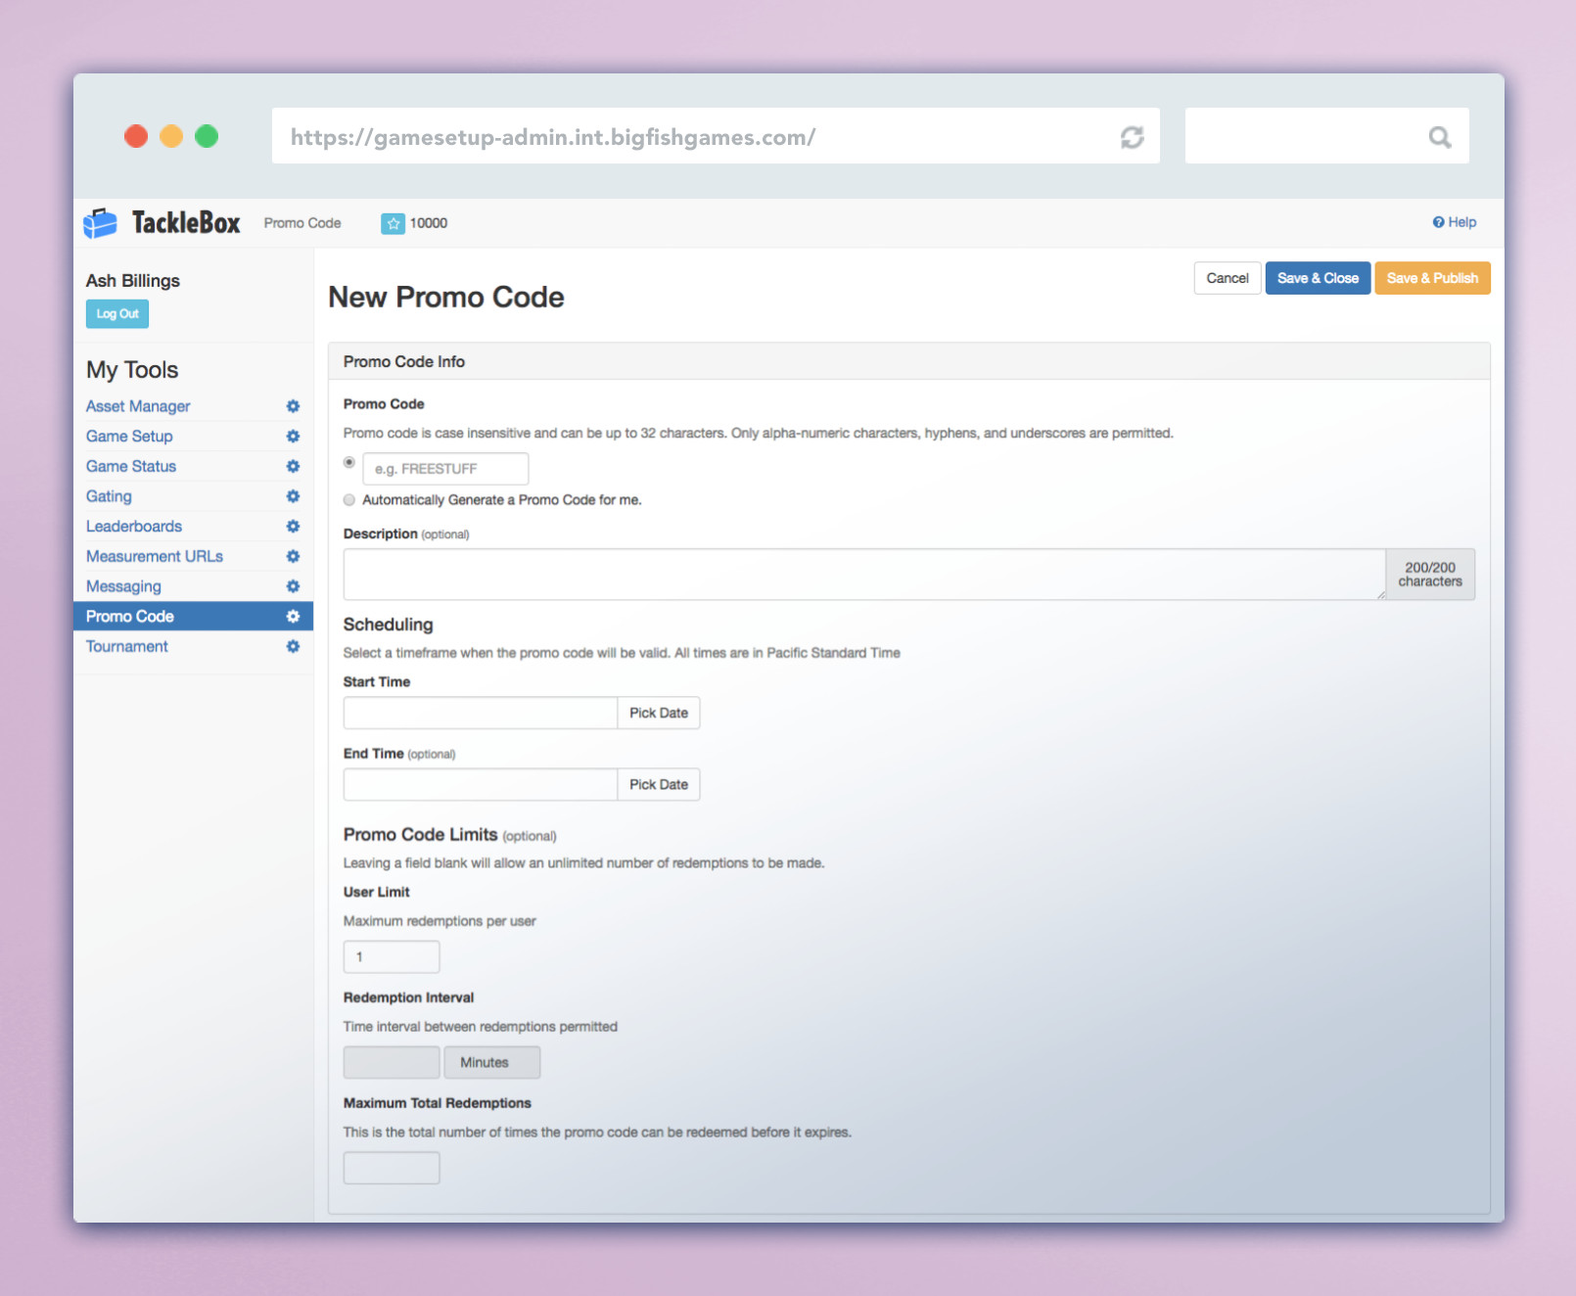
Task: Click the green maximize window dot
Action: (x=207, y=136)
